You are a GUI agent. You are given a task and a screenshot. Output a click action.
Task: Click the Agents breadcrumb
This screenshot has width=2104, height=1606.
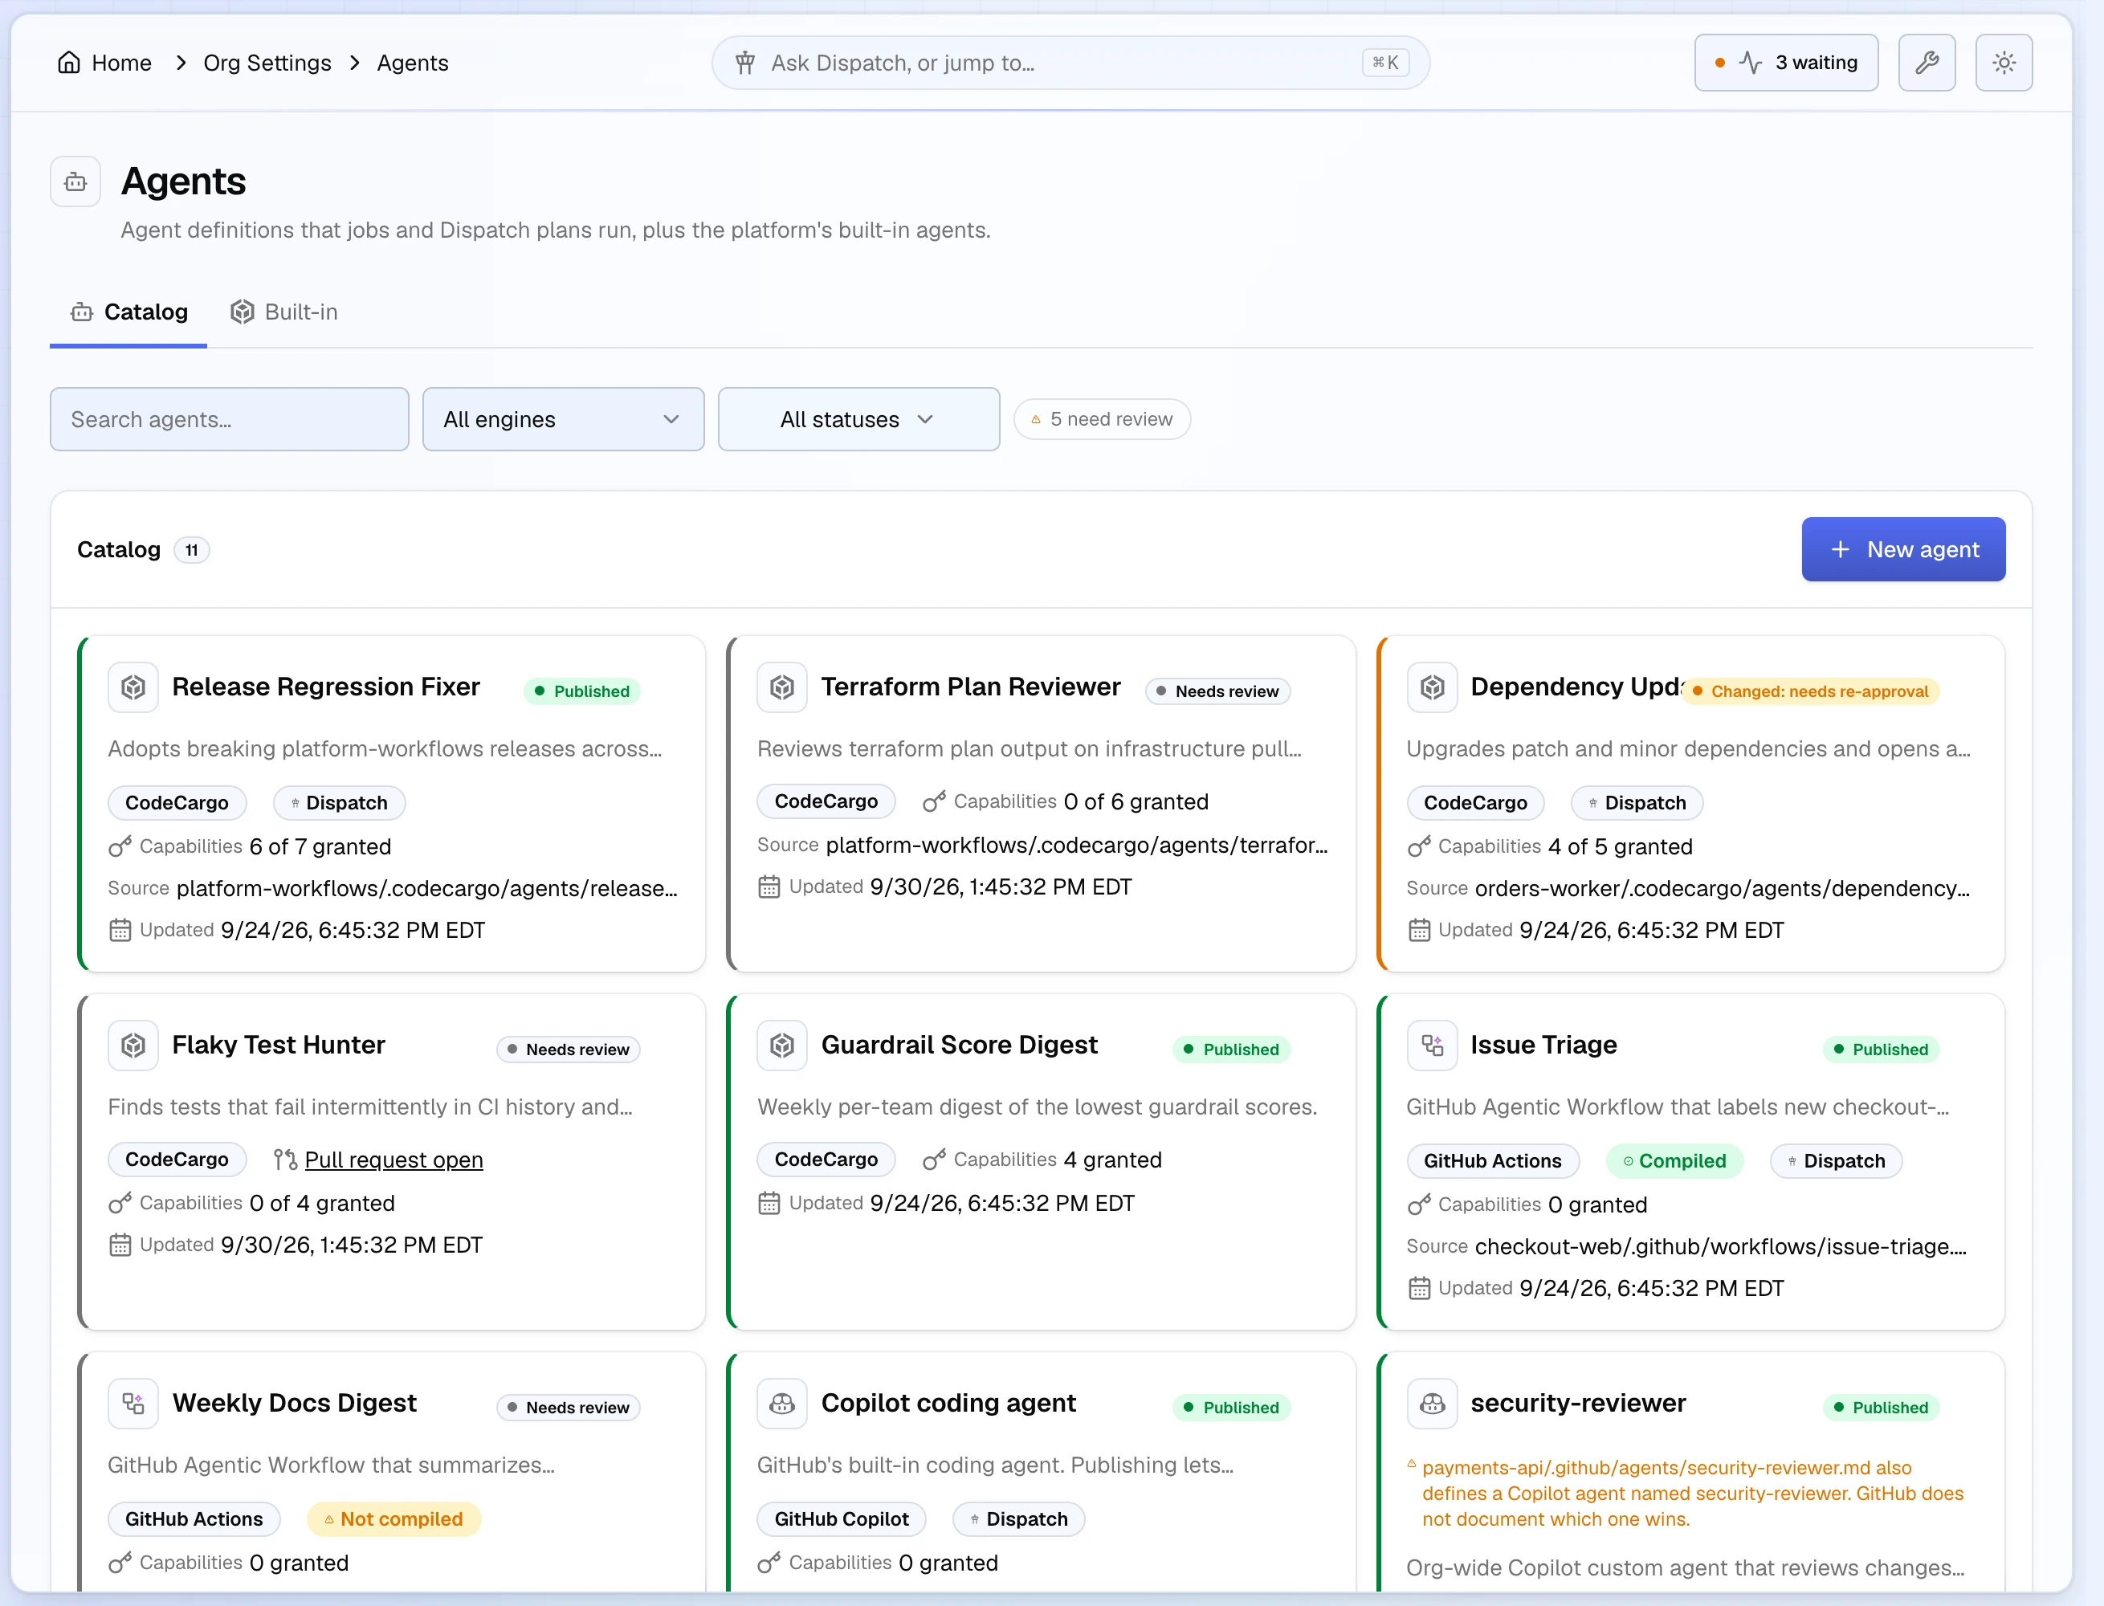(x=412, y=63)
